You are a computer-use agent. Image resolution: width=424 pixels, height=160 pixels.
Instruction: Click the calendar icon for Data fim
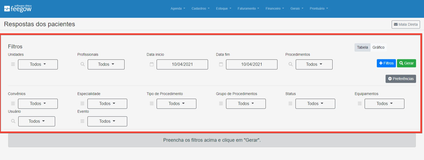coord(221,64)
